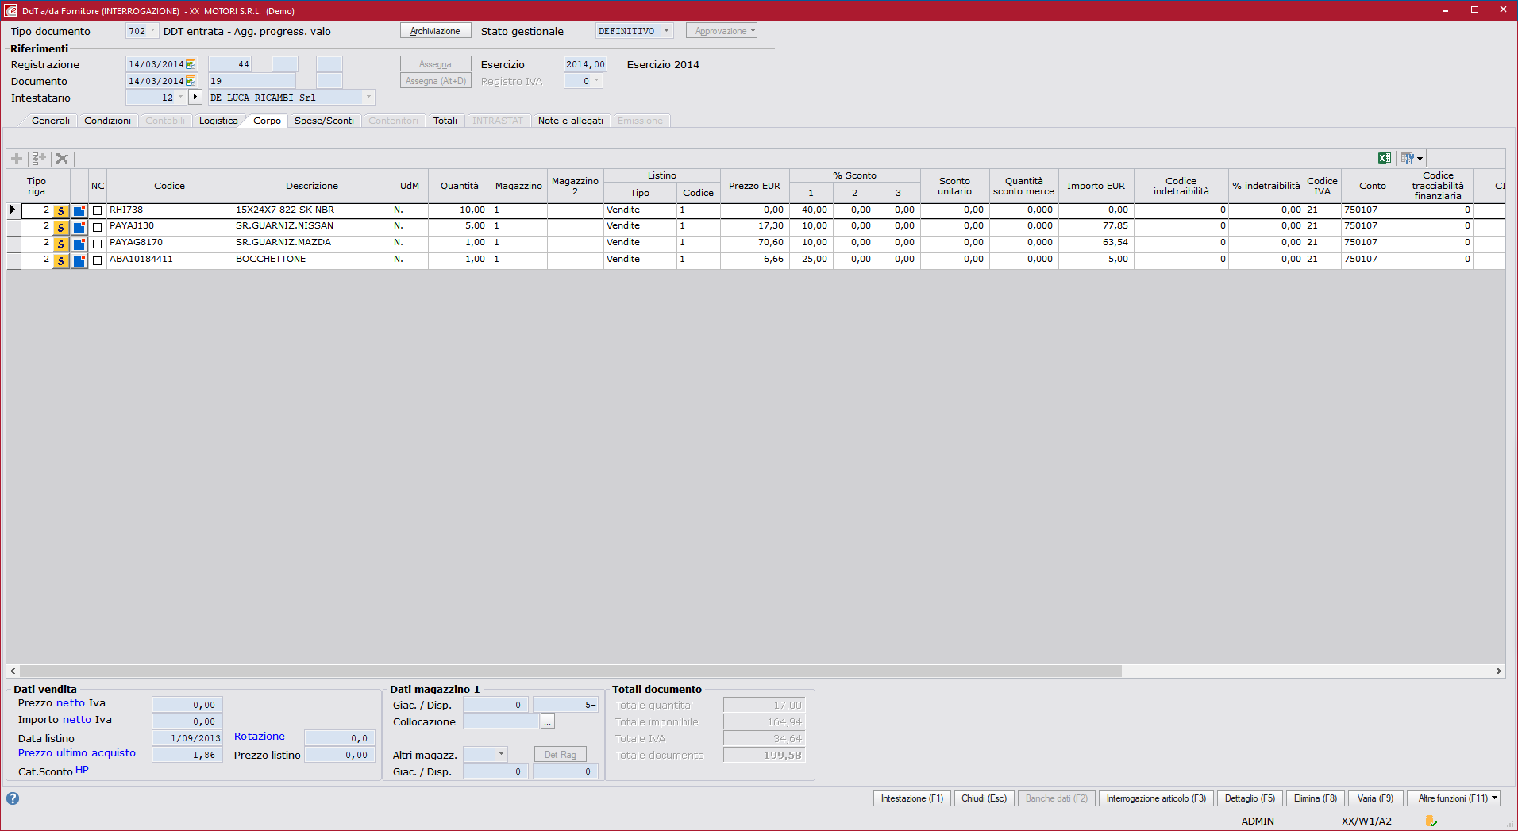Click the application icon in title bar
The height and width of the screenshot is (831, 1518).
coord(10,10)
